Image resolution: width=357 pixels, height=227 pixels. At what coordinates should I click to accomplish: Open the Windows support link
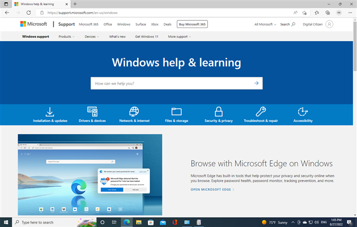(x=35, y=36)
